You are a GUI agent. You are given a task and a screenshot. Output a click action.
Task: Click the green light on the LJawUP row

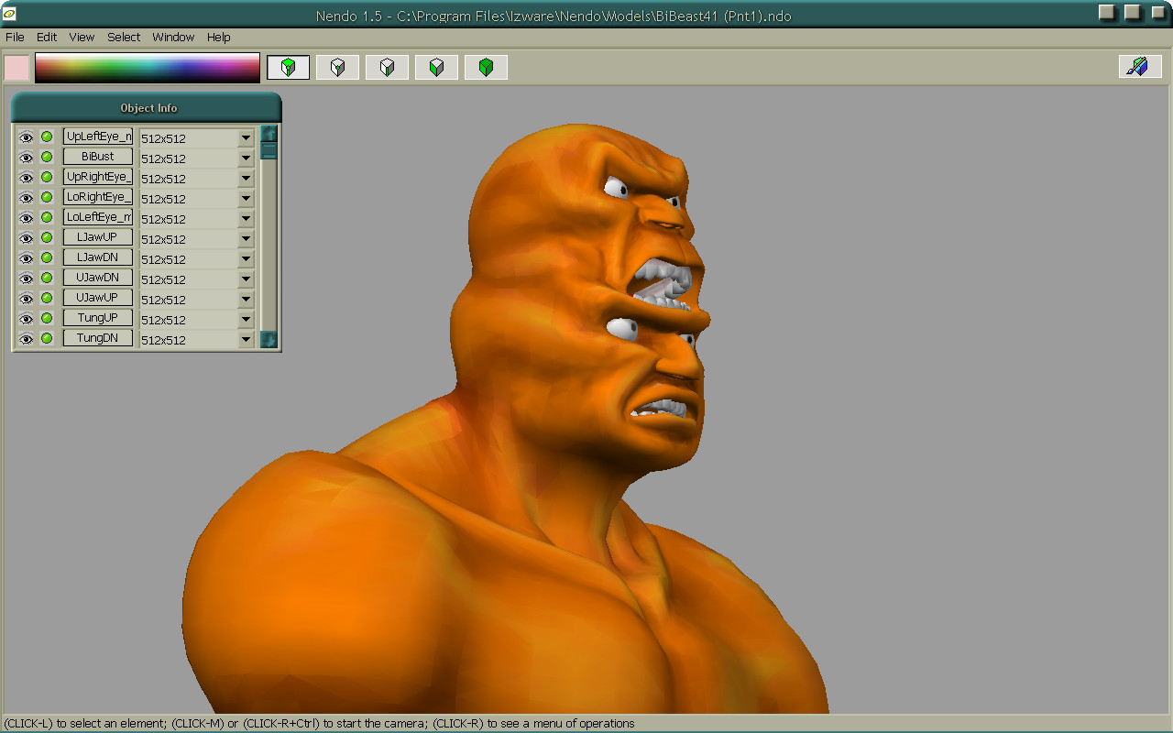point(47,237)
